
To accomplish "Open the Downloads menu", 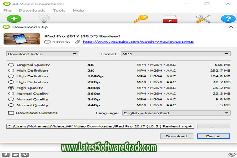I will pyautogui.click(x=32, y=11).
